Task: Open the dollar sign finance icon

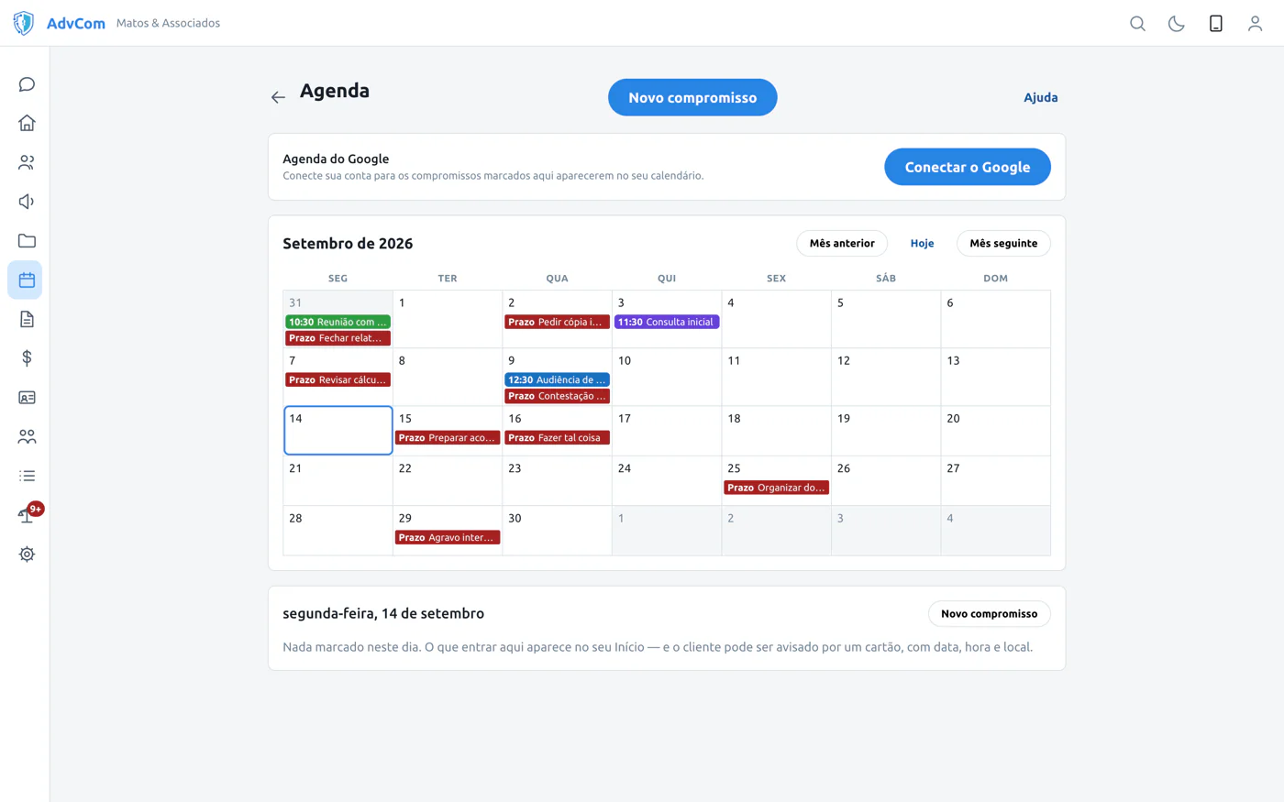Action: pos(27,358)
